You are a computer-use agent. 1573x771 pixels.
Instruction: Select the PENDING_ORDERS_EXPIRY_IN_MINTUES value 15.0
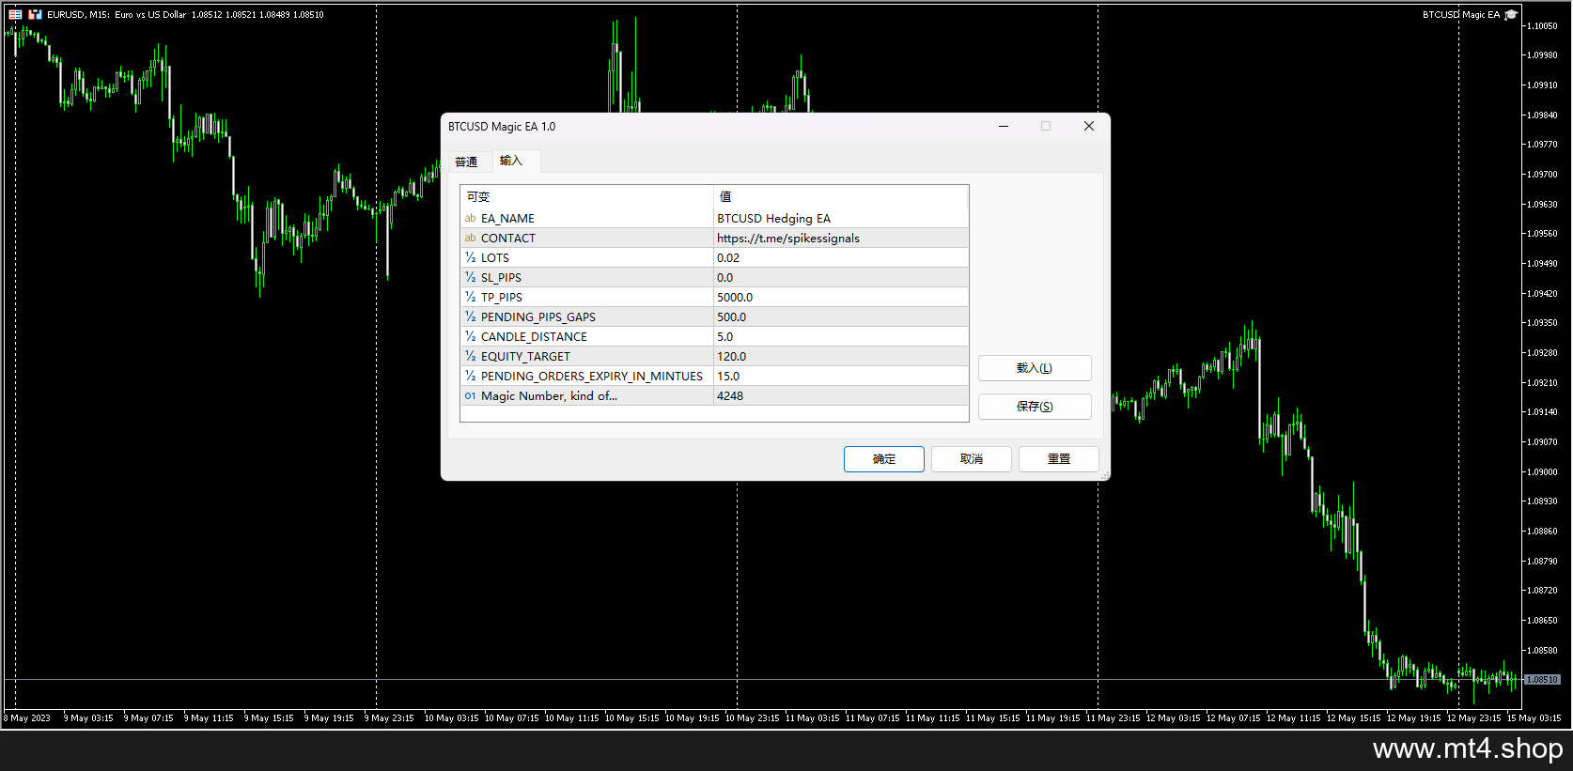[728, 377]
